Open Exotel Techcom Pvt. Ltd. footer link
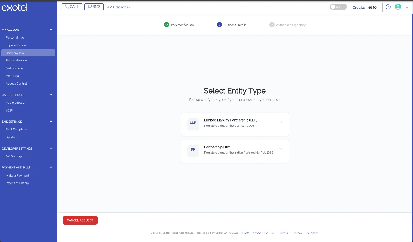 [x=258, y=233]
